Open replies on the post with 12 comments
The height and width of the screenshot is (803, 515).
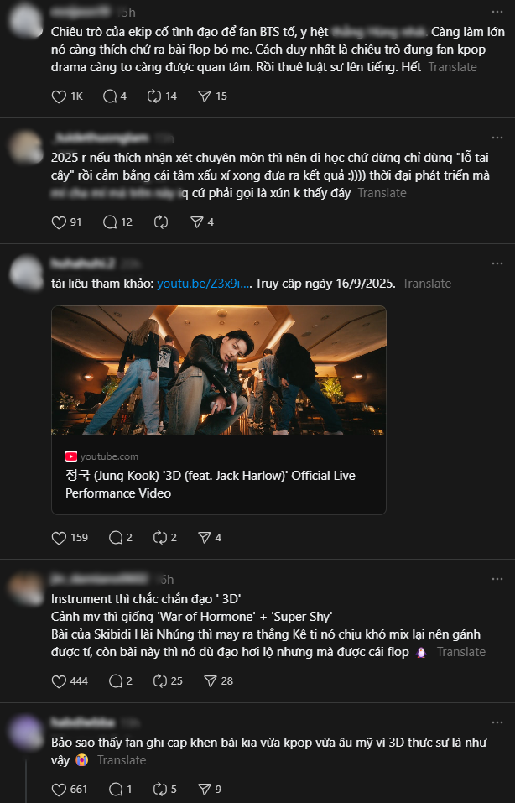click(110, 222)
